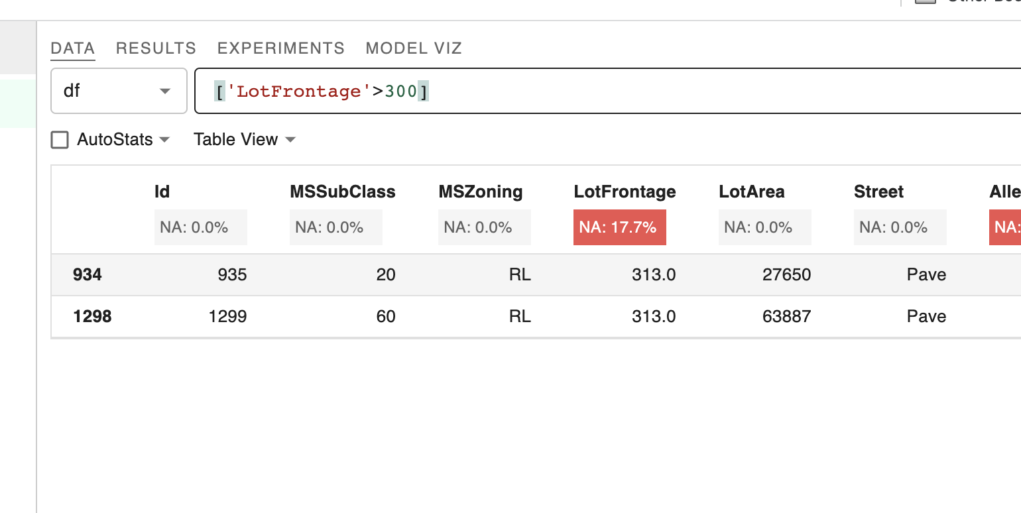The width and height of the screenshot is (1021, 513).
Task: Click the Street column header
Action: point(878,192)
